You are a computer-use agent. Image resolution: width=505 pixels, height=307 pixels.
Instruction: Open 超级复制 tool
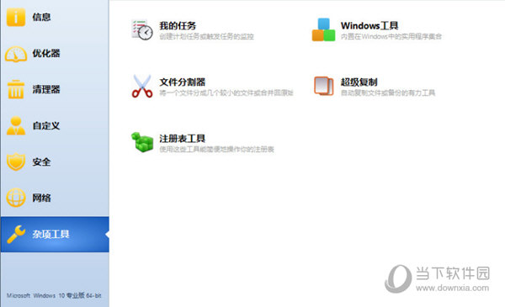359,82
